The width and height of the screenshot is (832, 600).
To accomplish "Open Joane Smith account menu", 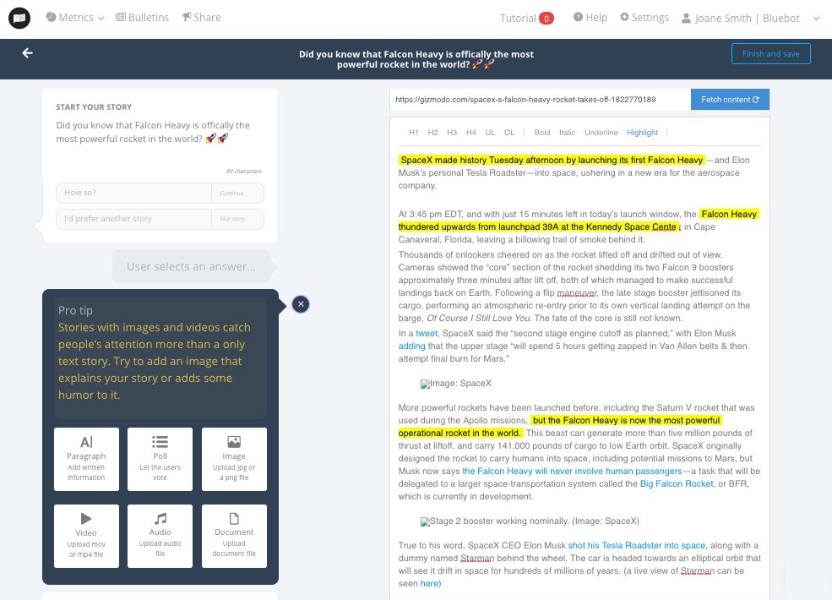I will [x=740, y=18].
